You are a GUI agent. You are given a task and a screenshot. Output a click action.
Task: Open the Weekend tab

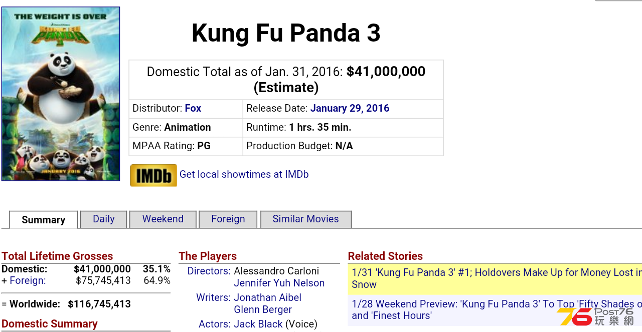[163, 219]
